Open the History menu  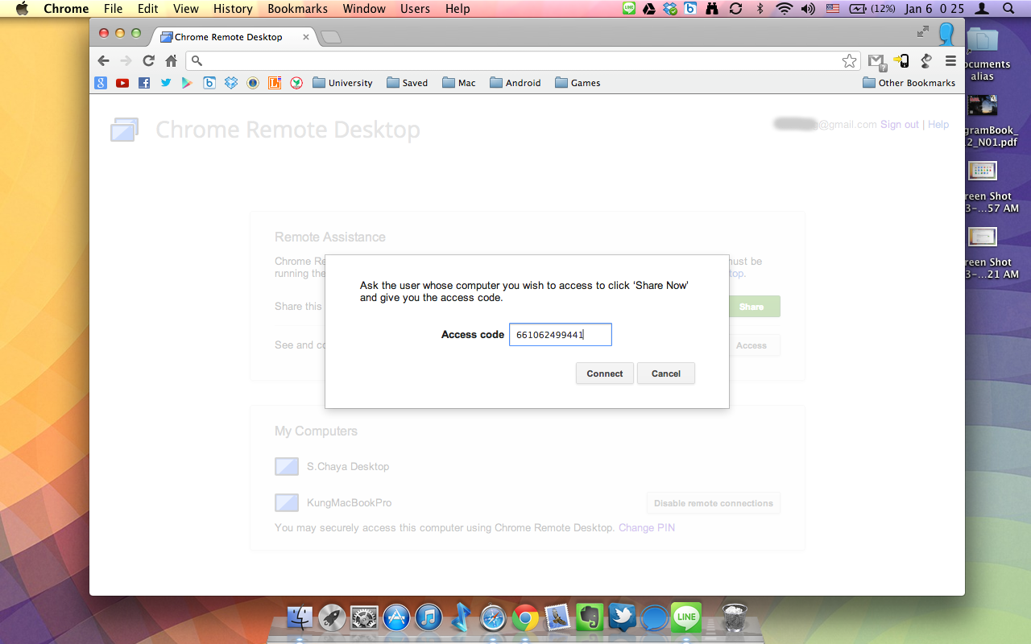(233, 8)
